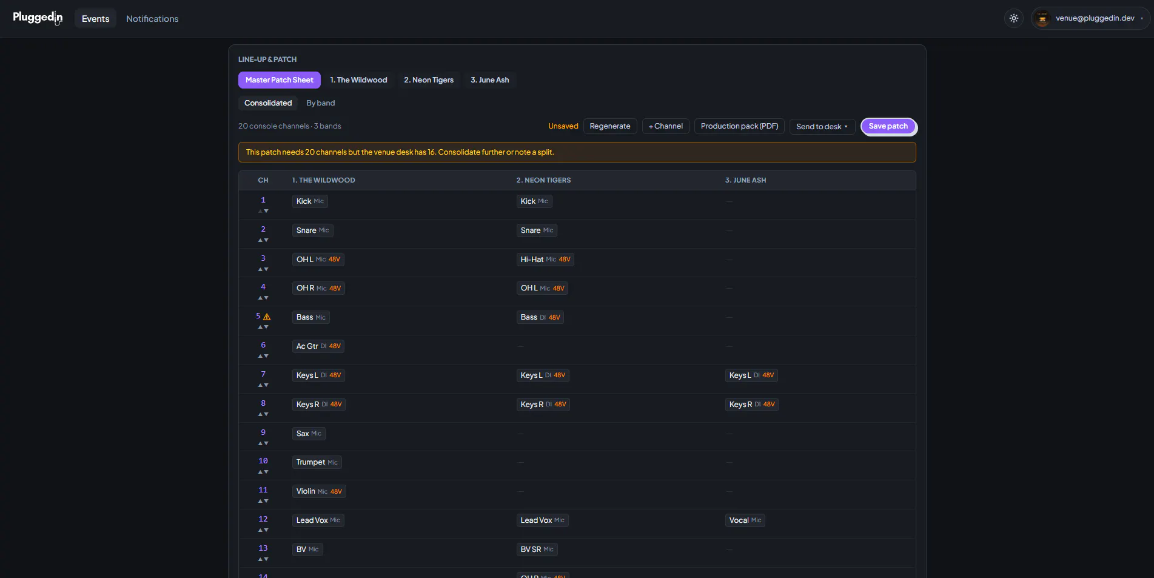Click the user avatar icon
Image resolution: width=1154 pixels, height=578 pixels.
[1042, 18]
